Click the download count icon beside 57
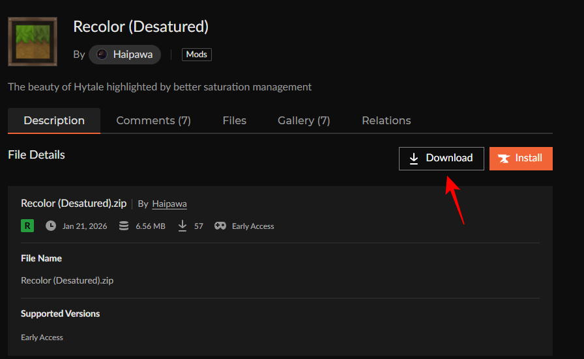 [182, 226]
